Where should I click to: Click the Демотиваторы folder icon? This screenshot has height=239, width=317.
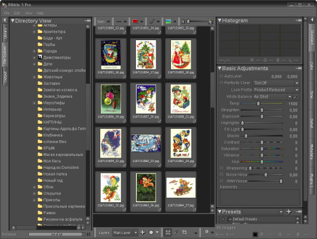[x=40, y=57]
